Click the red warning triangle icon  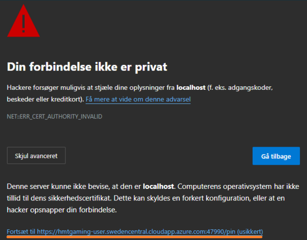coord(23,21)
